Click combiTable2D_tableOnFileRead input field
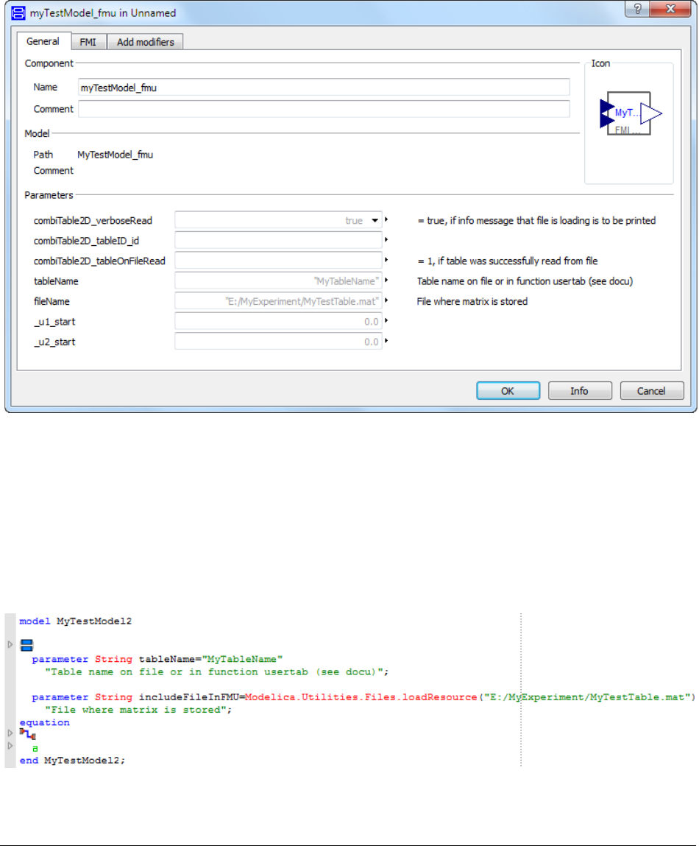 (278, 261)
